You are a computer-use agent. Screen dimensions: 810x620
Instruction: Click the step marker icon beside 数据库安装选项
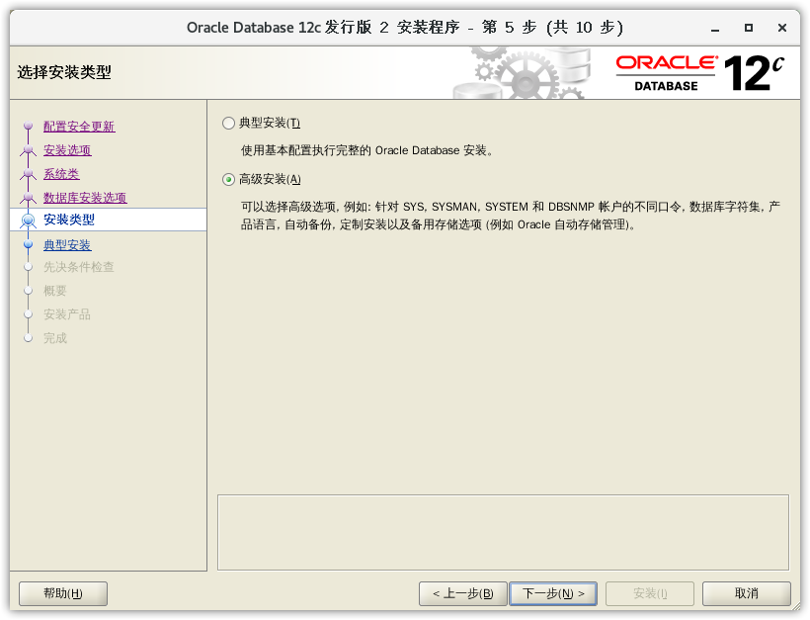tap(28, 198)
